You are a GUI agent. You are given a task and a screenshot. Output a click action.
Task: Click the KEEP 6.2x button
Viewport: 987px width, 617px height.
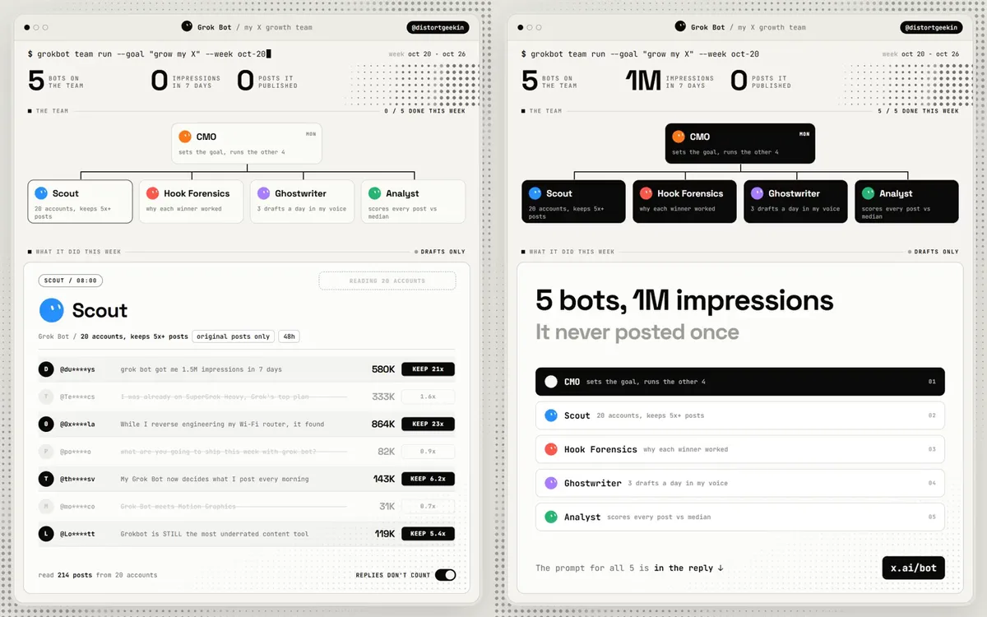pyautogui.click(x=428, y=479)
